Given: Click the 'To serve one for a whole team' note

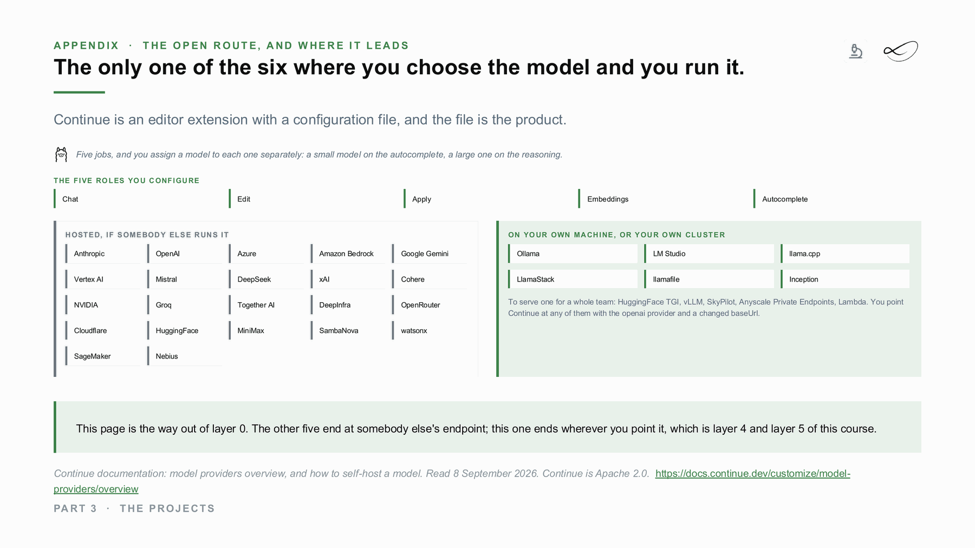Looking at the screenshot, I should [706, 308].
